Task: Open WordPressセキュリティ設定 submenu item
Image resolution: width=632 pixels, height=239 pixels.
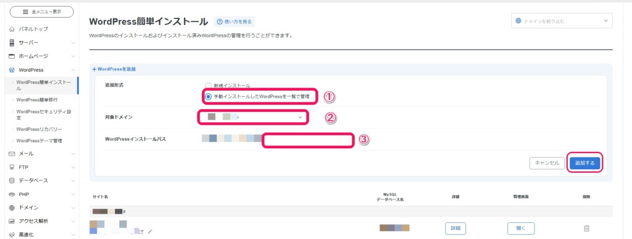Action: tap(44, 114)
